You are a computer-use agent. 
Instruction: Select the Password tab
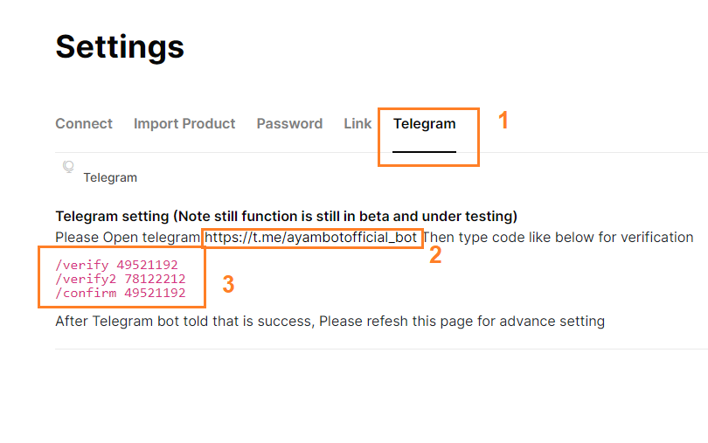[x=289, y=124]
